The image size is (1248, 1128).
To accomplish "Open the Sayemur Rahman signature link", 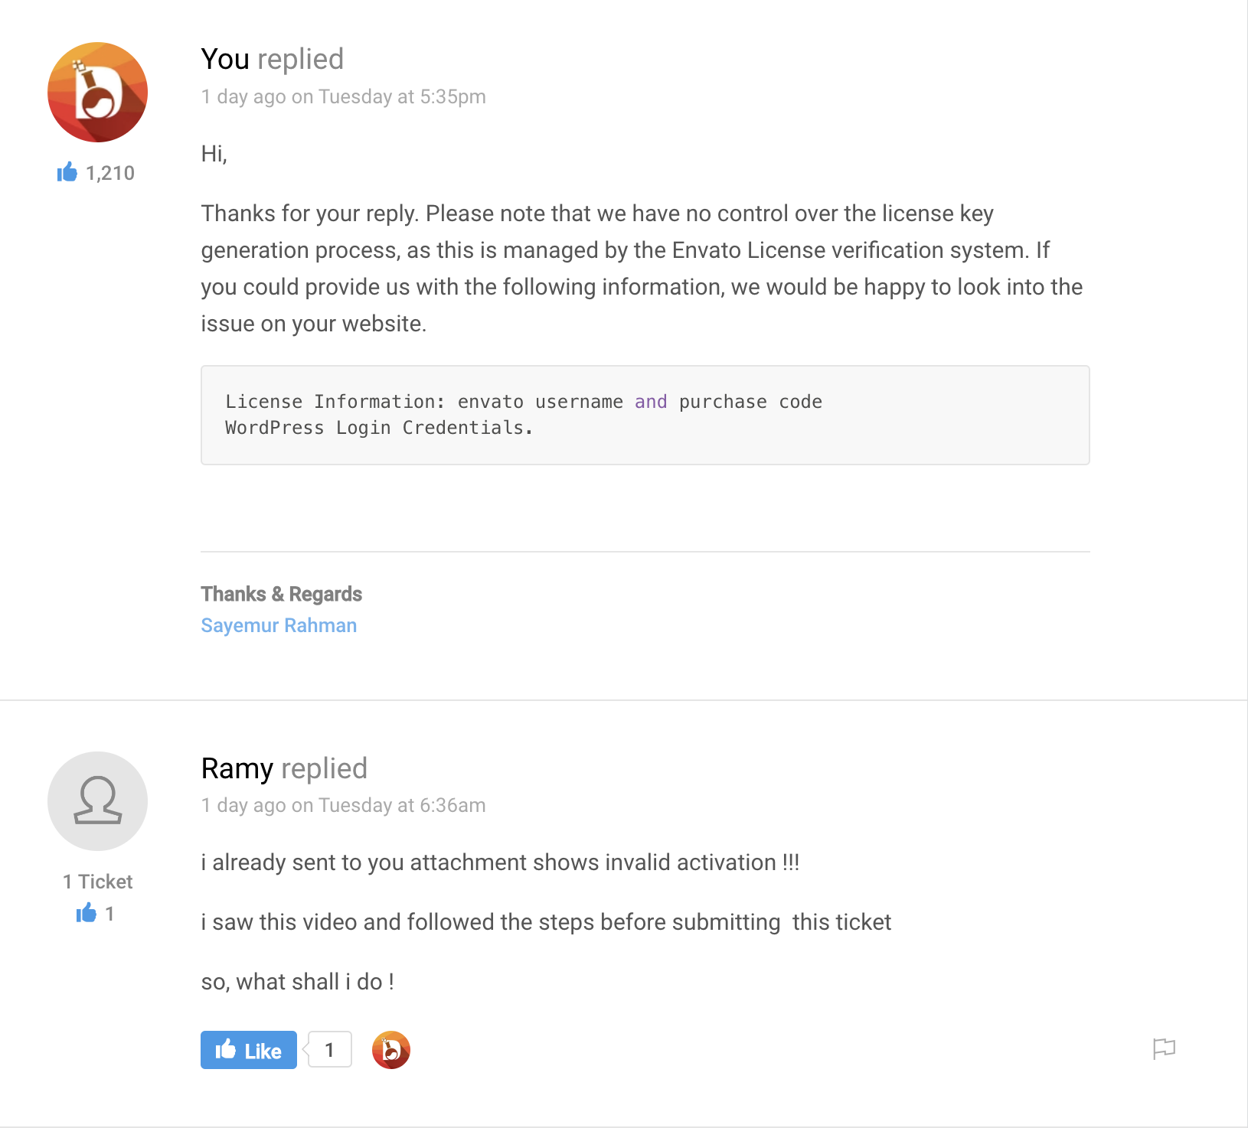I will pyautogui.click(x=279, y=625).
